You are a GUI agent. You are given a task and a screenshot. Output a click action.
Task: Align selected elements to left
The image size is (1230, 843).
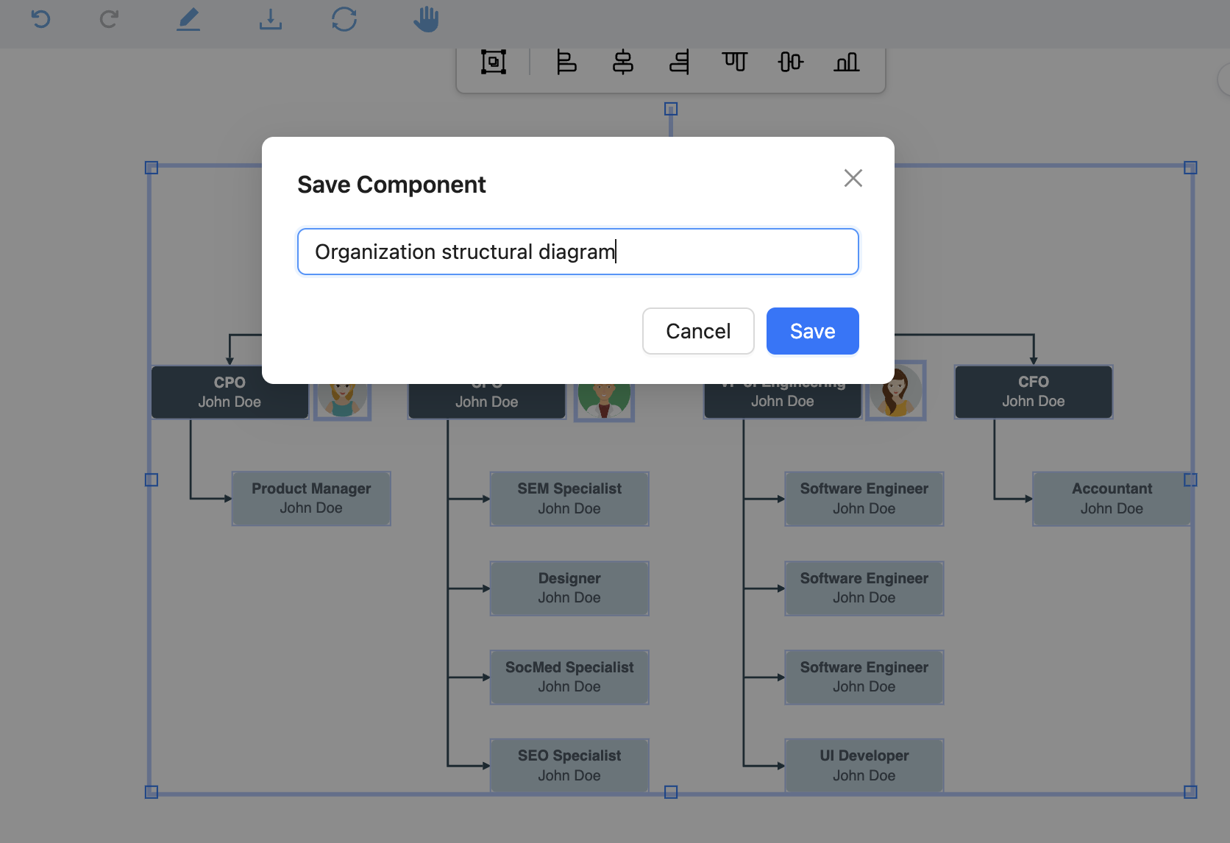point(566,63)
